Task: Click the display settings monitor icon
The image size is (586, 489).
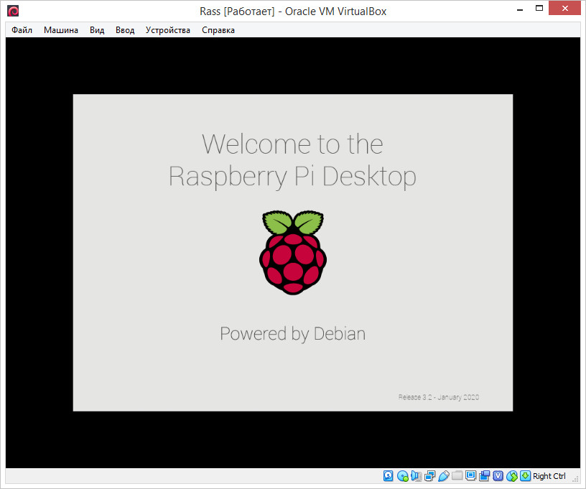Action: coord(471,475)
